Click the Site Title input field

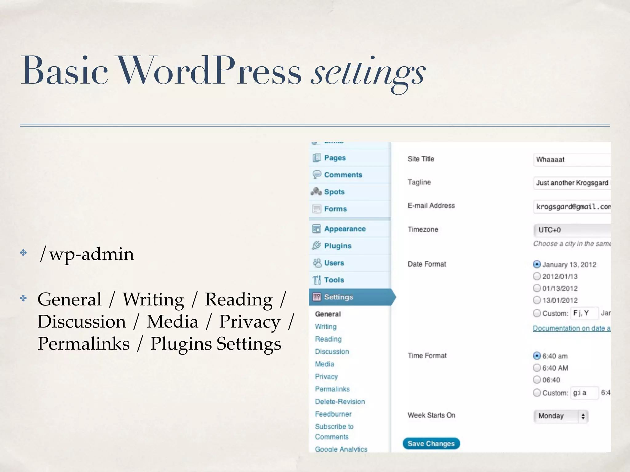click(x=572, y=159)
